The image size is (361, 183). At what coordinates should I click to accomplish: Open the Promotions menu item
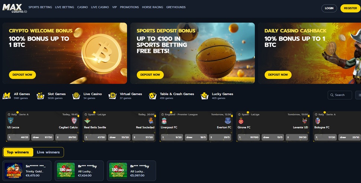129,7
